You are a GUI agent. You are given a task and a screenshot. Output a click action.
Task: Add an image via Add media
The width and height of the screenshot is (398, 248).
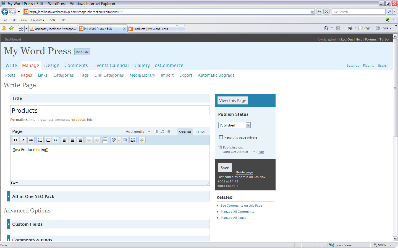point(149,132)
